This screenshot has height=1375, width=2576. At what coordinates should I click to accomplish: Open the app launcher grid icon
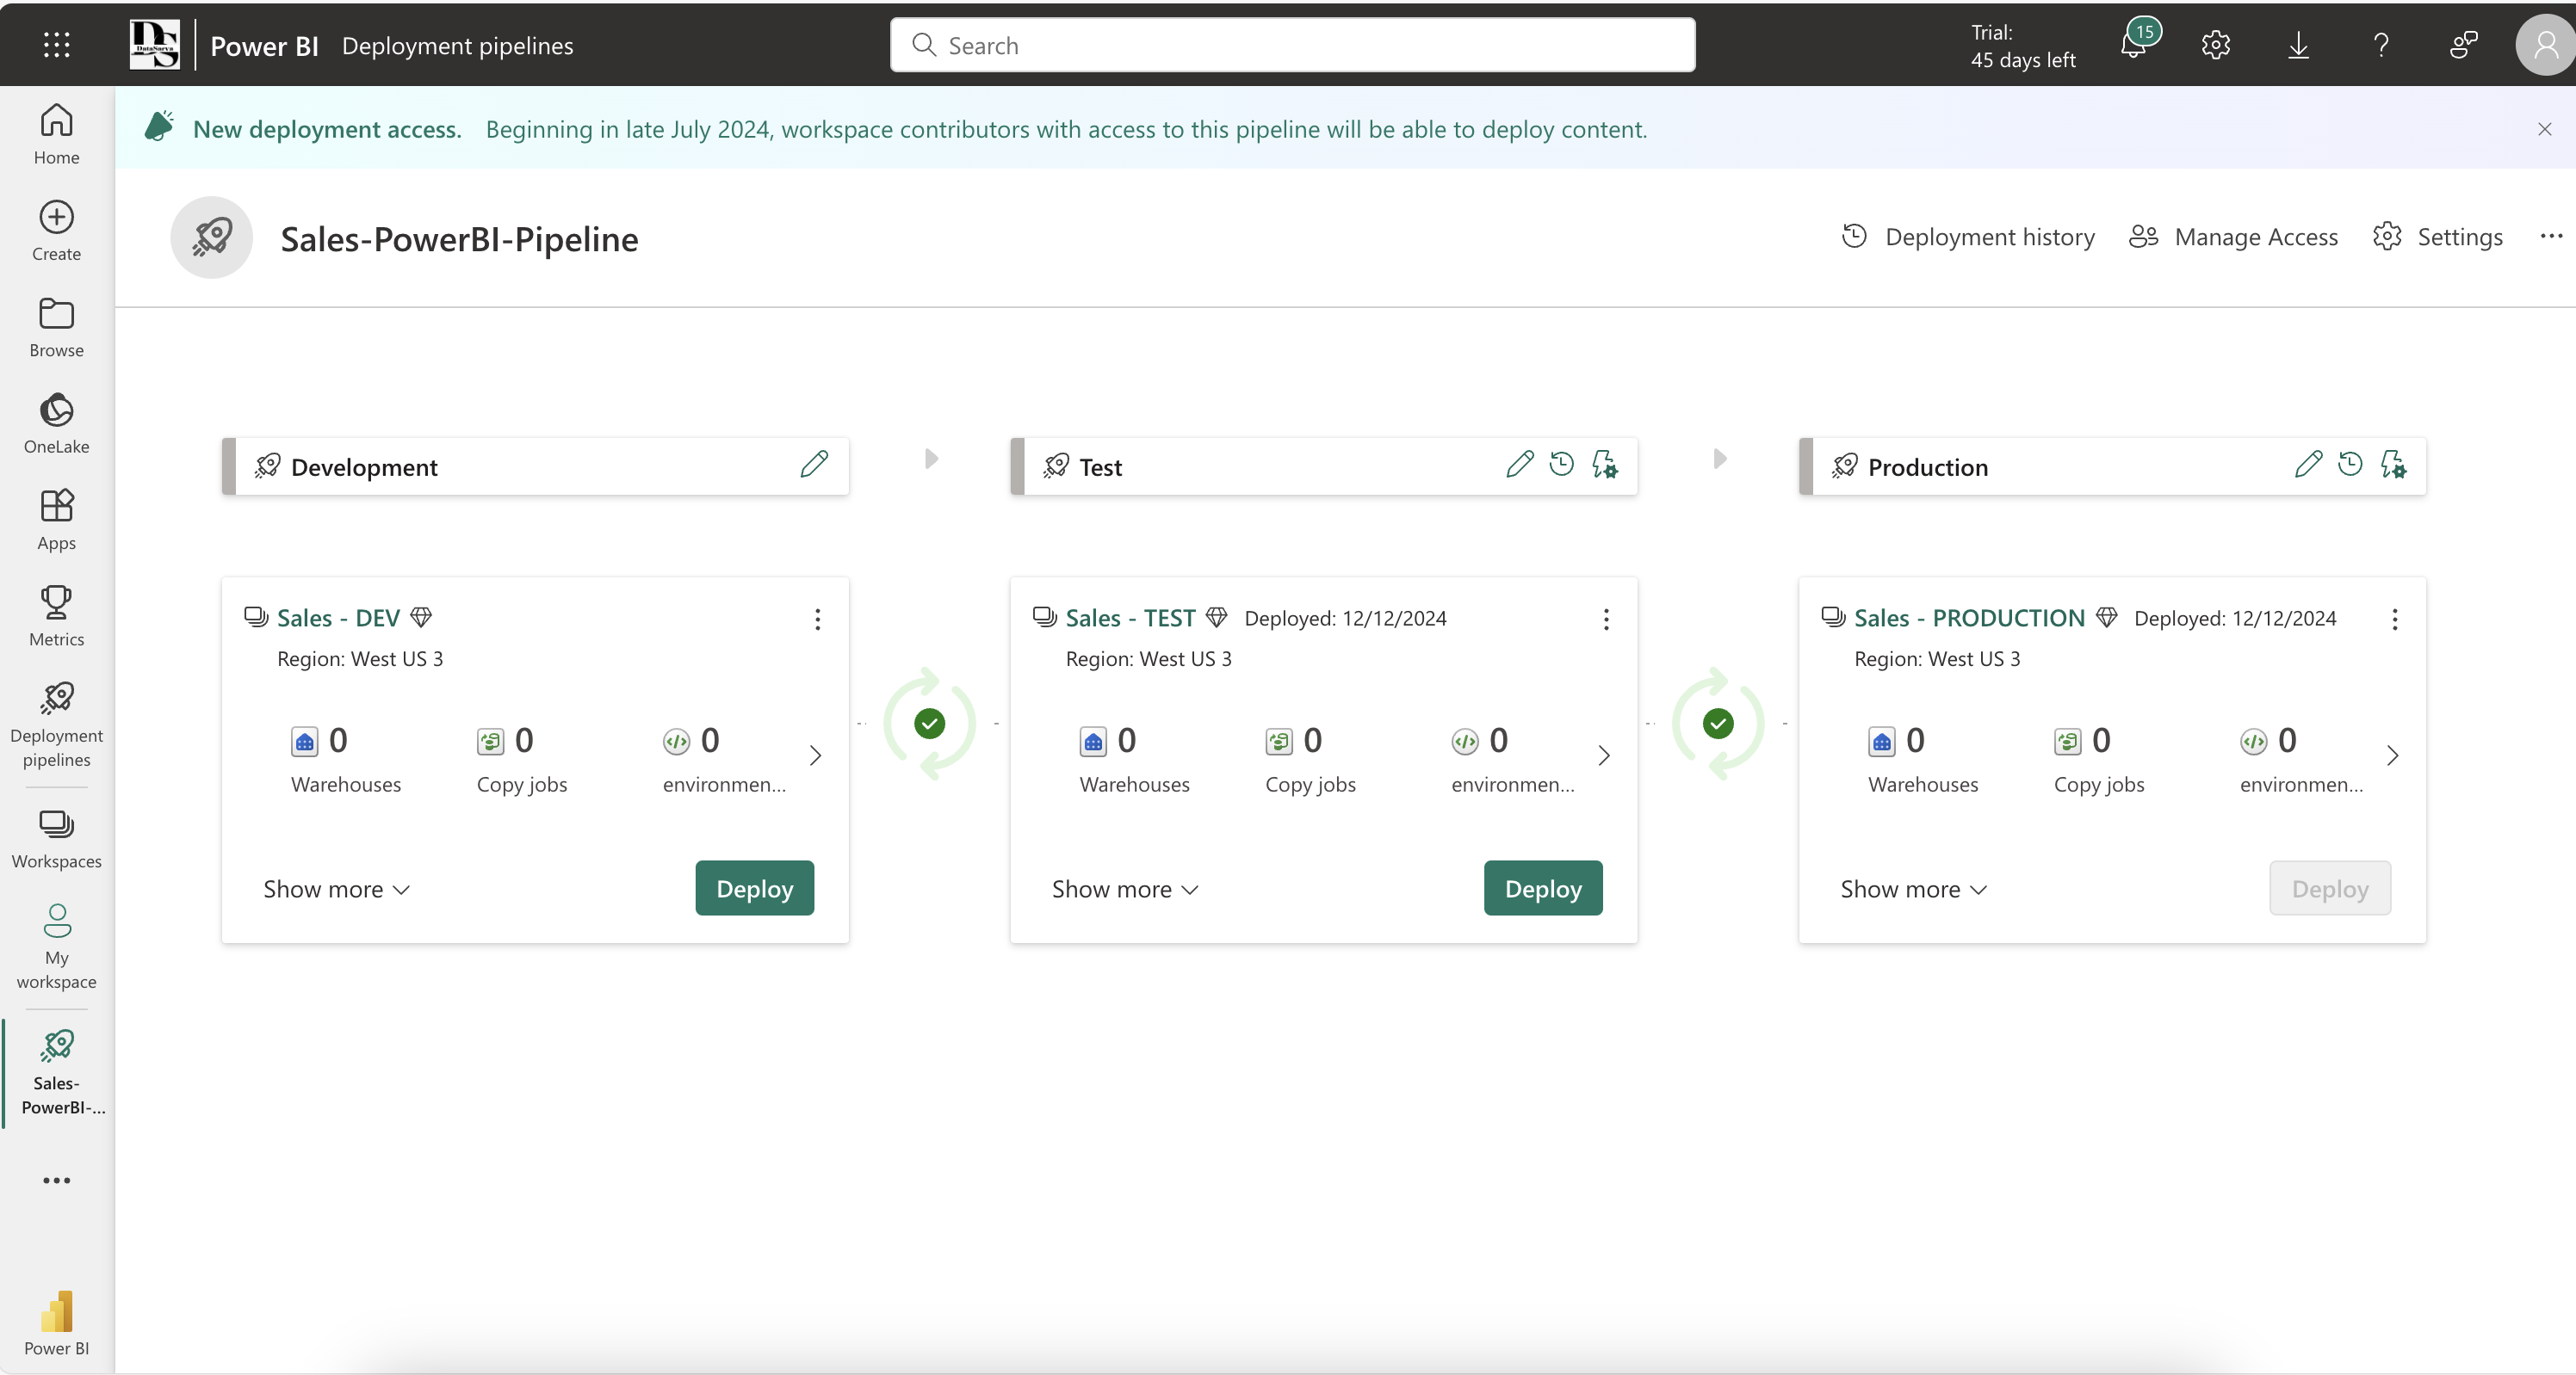coord(56,44)
